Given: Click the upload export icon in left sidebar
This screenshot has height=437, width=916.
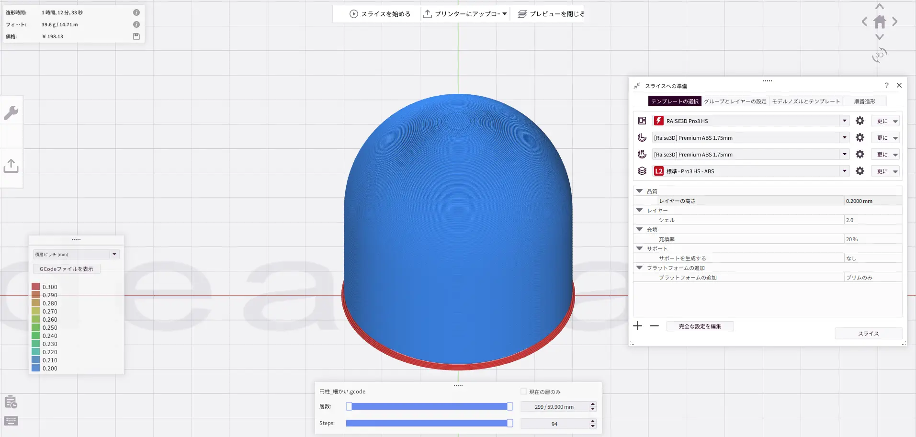Looking at the screenshot, I should tap(11, 166).
